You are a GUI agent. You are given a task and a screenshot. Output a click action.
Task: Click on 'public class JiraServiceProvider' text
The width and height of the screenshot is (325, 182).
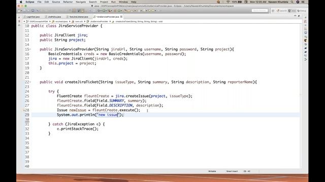64,26
